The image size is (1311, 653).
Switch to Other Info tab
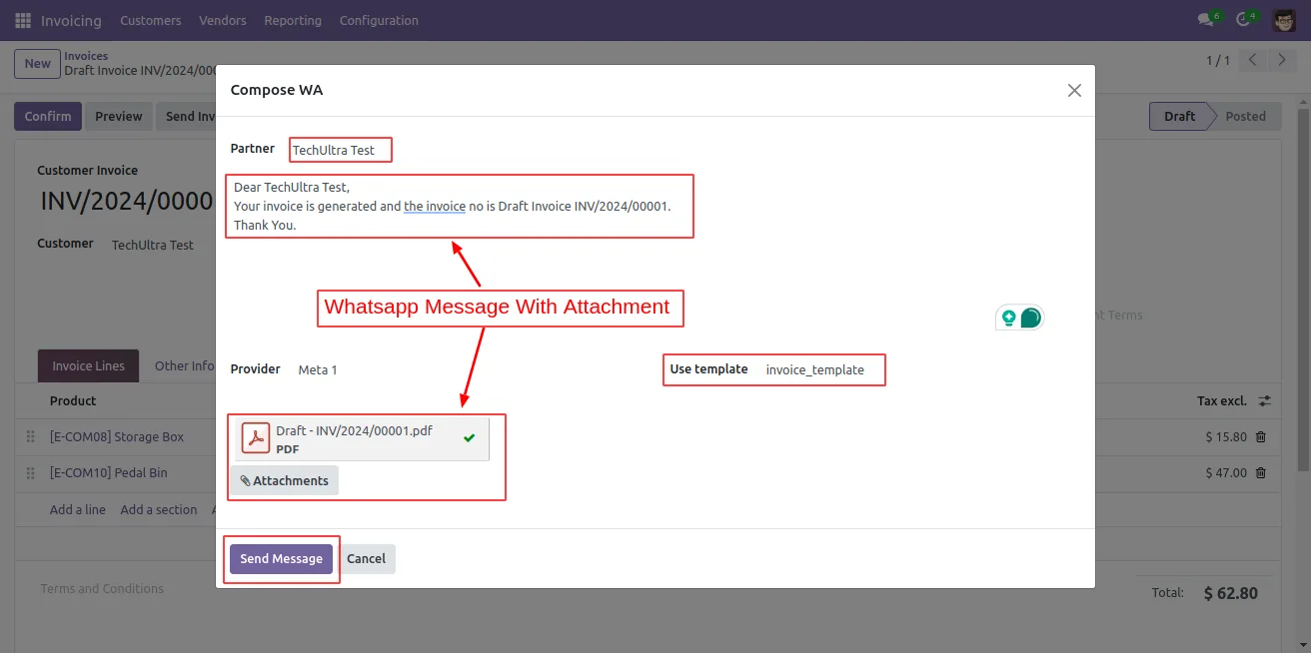[x=184, y=365]
